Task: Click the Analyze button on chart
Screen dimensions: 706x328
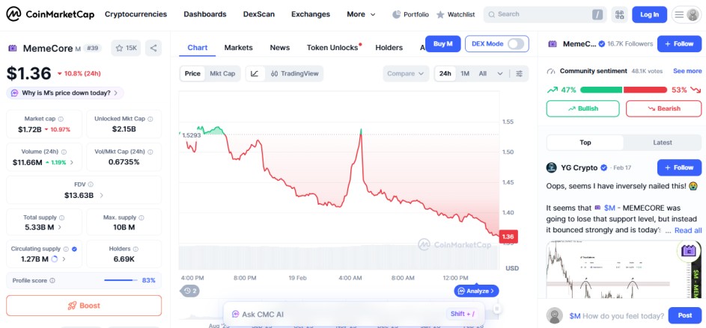Action: pyautogui.click(x=477, y=291)
